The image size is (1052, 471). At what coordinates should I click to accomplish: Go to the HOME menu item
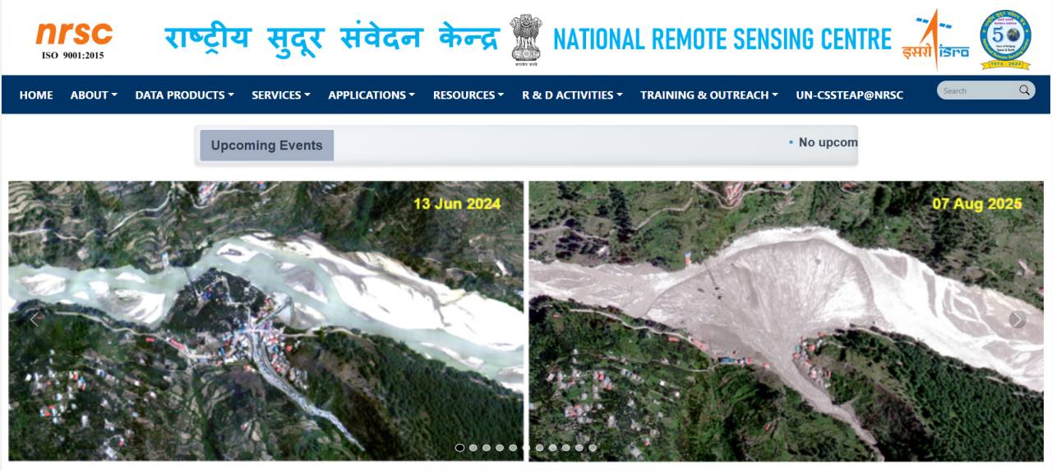(36, 95)
